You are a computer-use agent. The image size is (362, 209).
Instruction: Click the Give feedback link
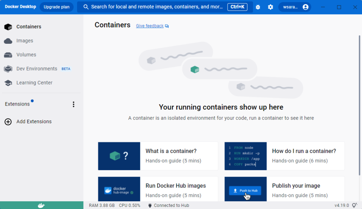[150, 26]
